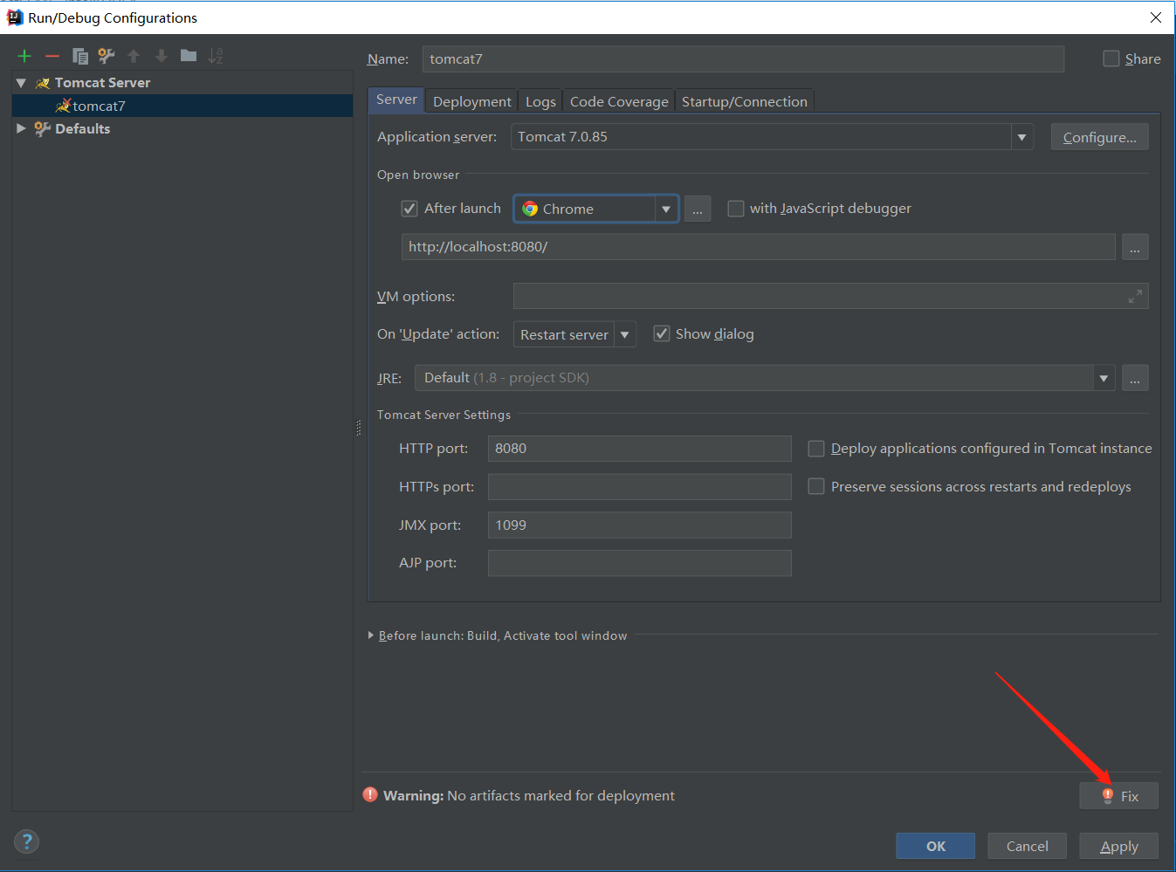Click the Fix button

point(1119,796)
